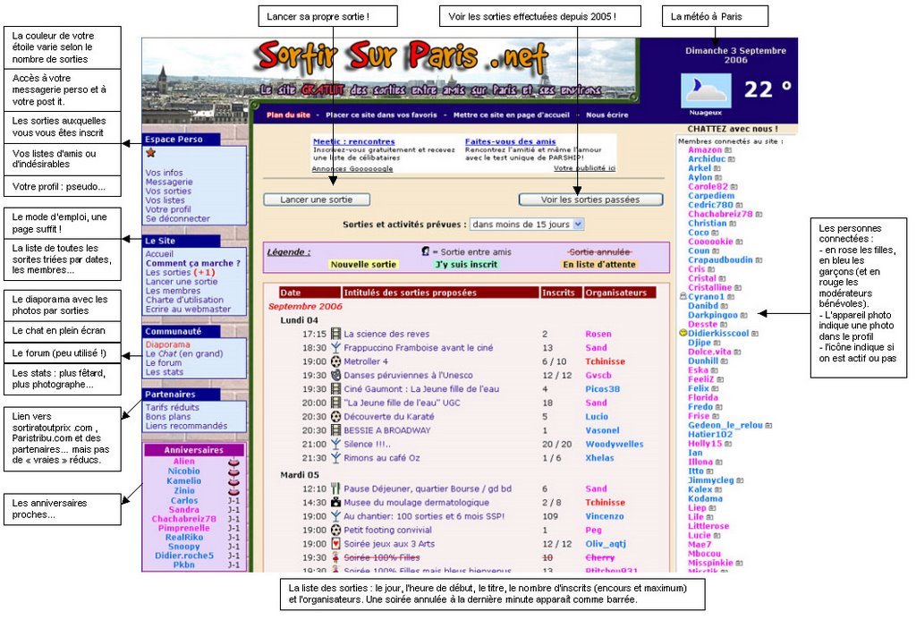Click the Sortir Sur Paris .net logo

402,57
